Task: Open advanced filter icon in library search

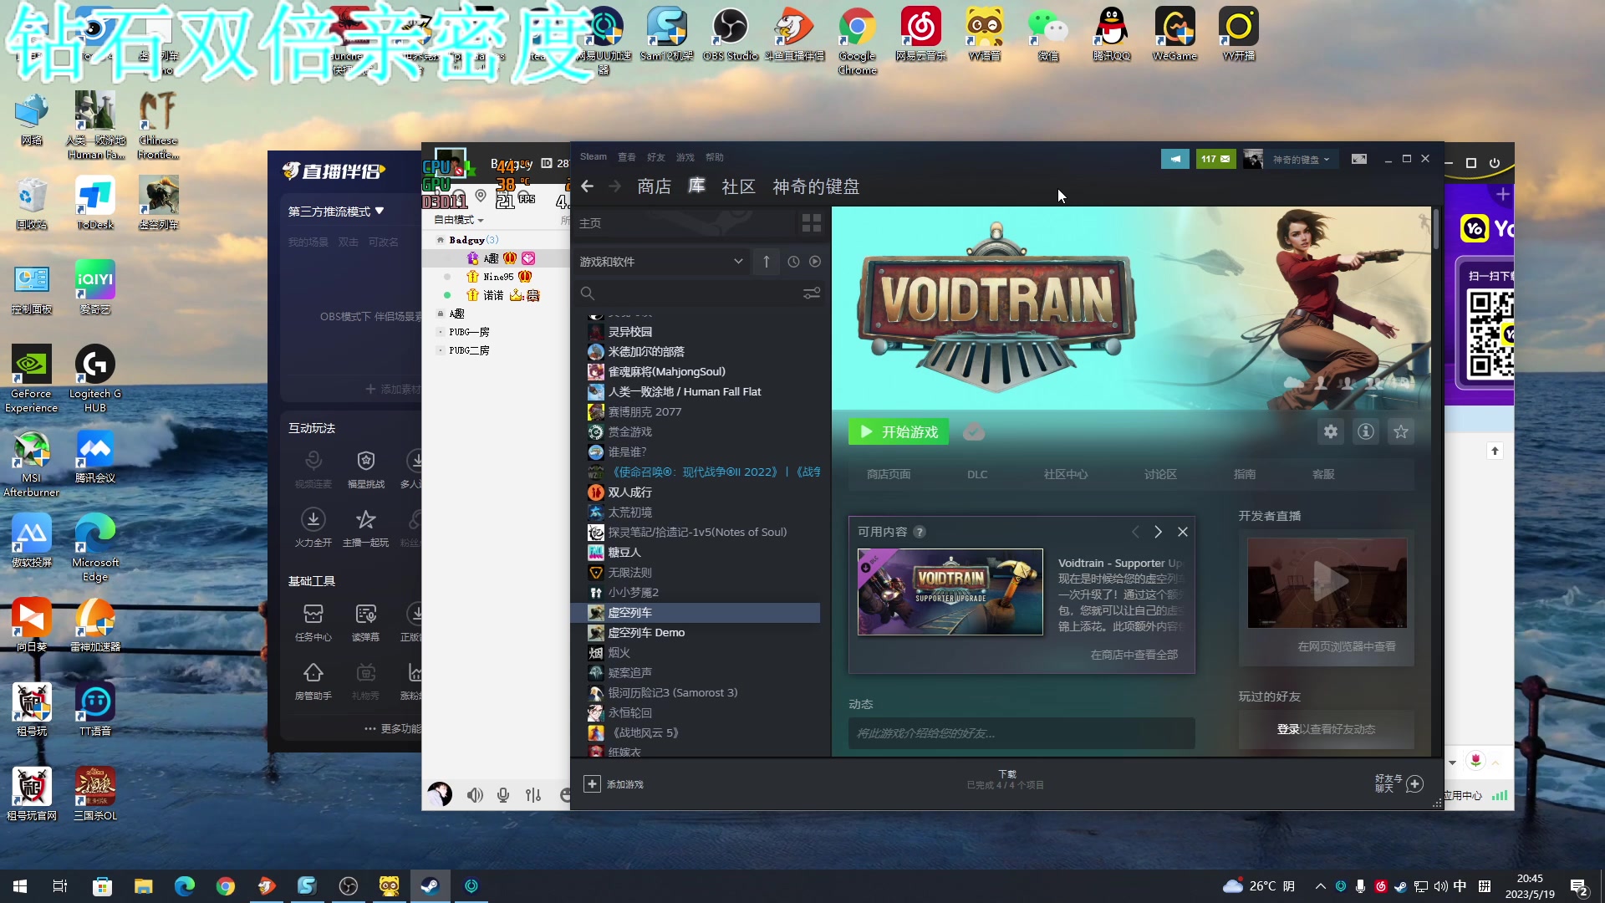Action: pos(812,293)
